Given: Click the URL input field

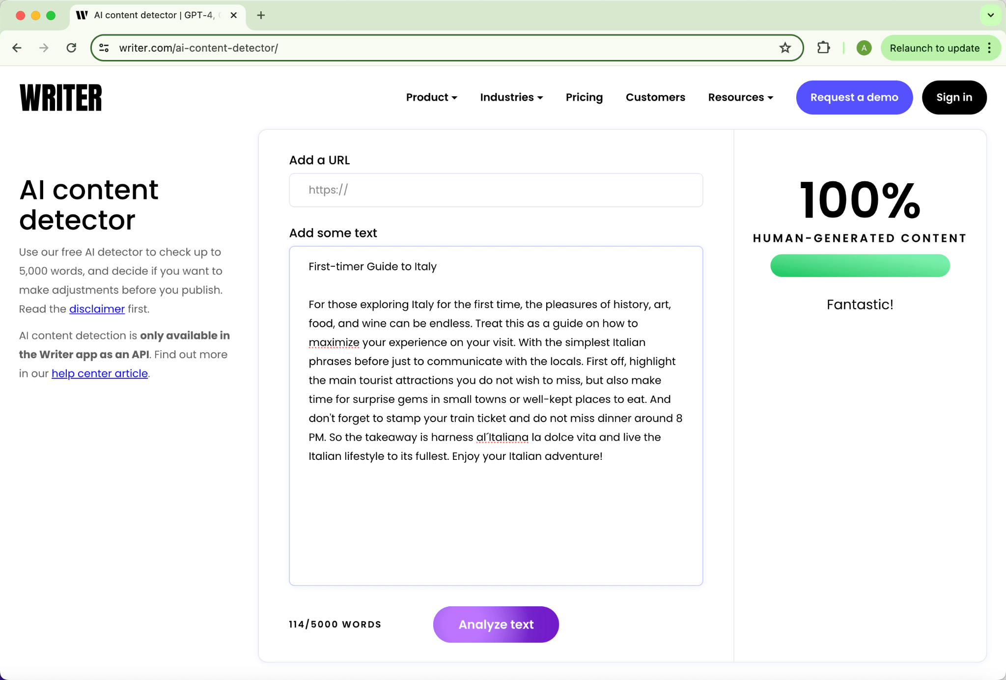Looking at the screenshot, I should [496, 190].
